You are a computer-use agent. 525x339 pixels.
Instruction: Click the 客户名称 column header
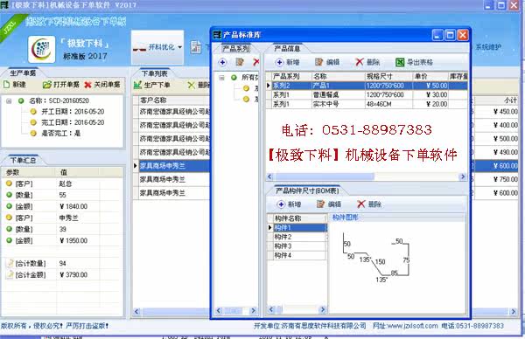click(174, 100)
